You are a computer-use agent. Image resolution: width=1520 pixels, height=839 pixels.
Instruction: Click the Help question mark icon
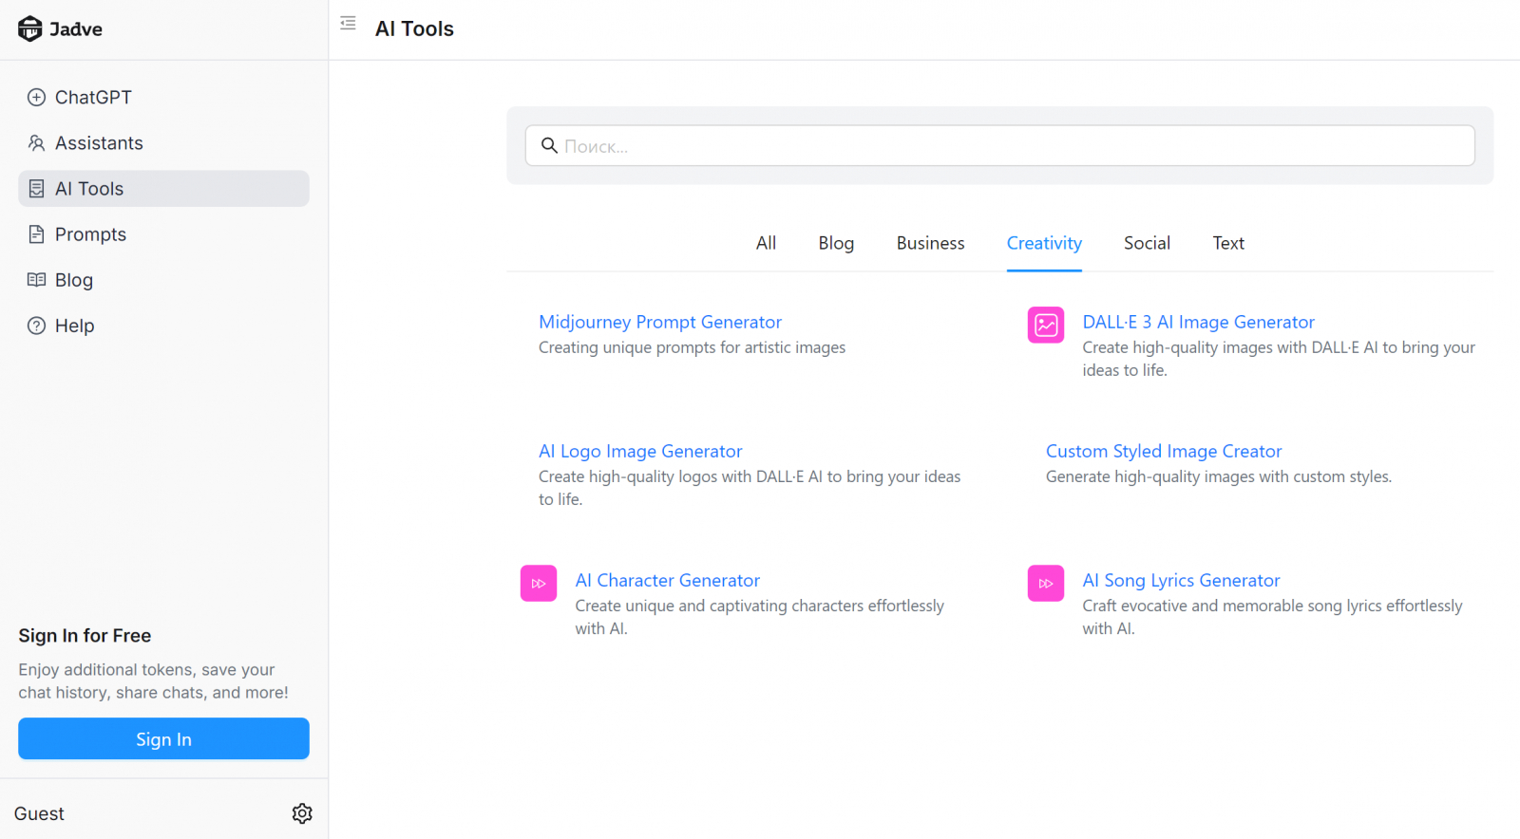tap(36, 326)
